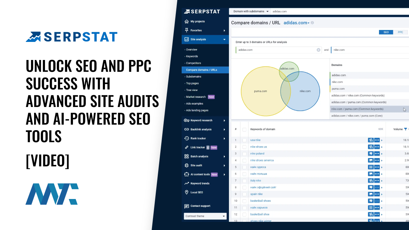Open the Volume column filter icon
The width and height of the screenshot is (409, 230).
406,129
